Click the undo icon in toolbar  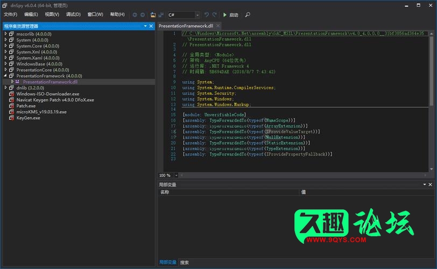click(207, 15)
